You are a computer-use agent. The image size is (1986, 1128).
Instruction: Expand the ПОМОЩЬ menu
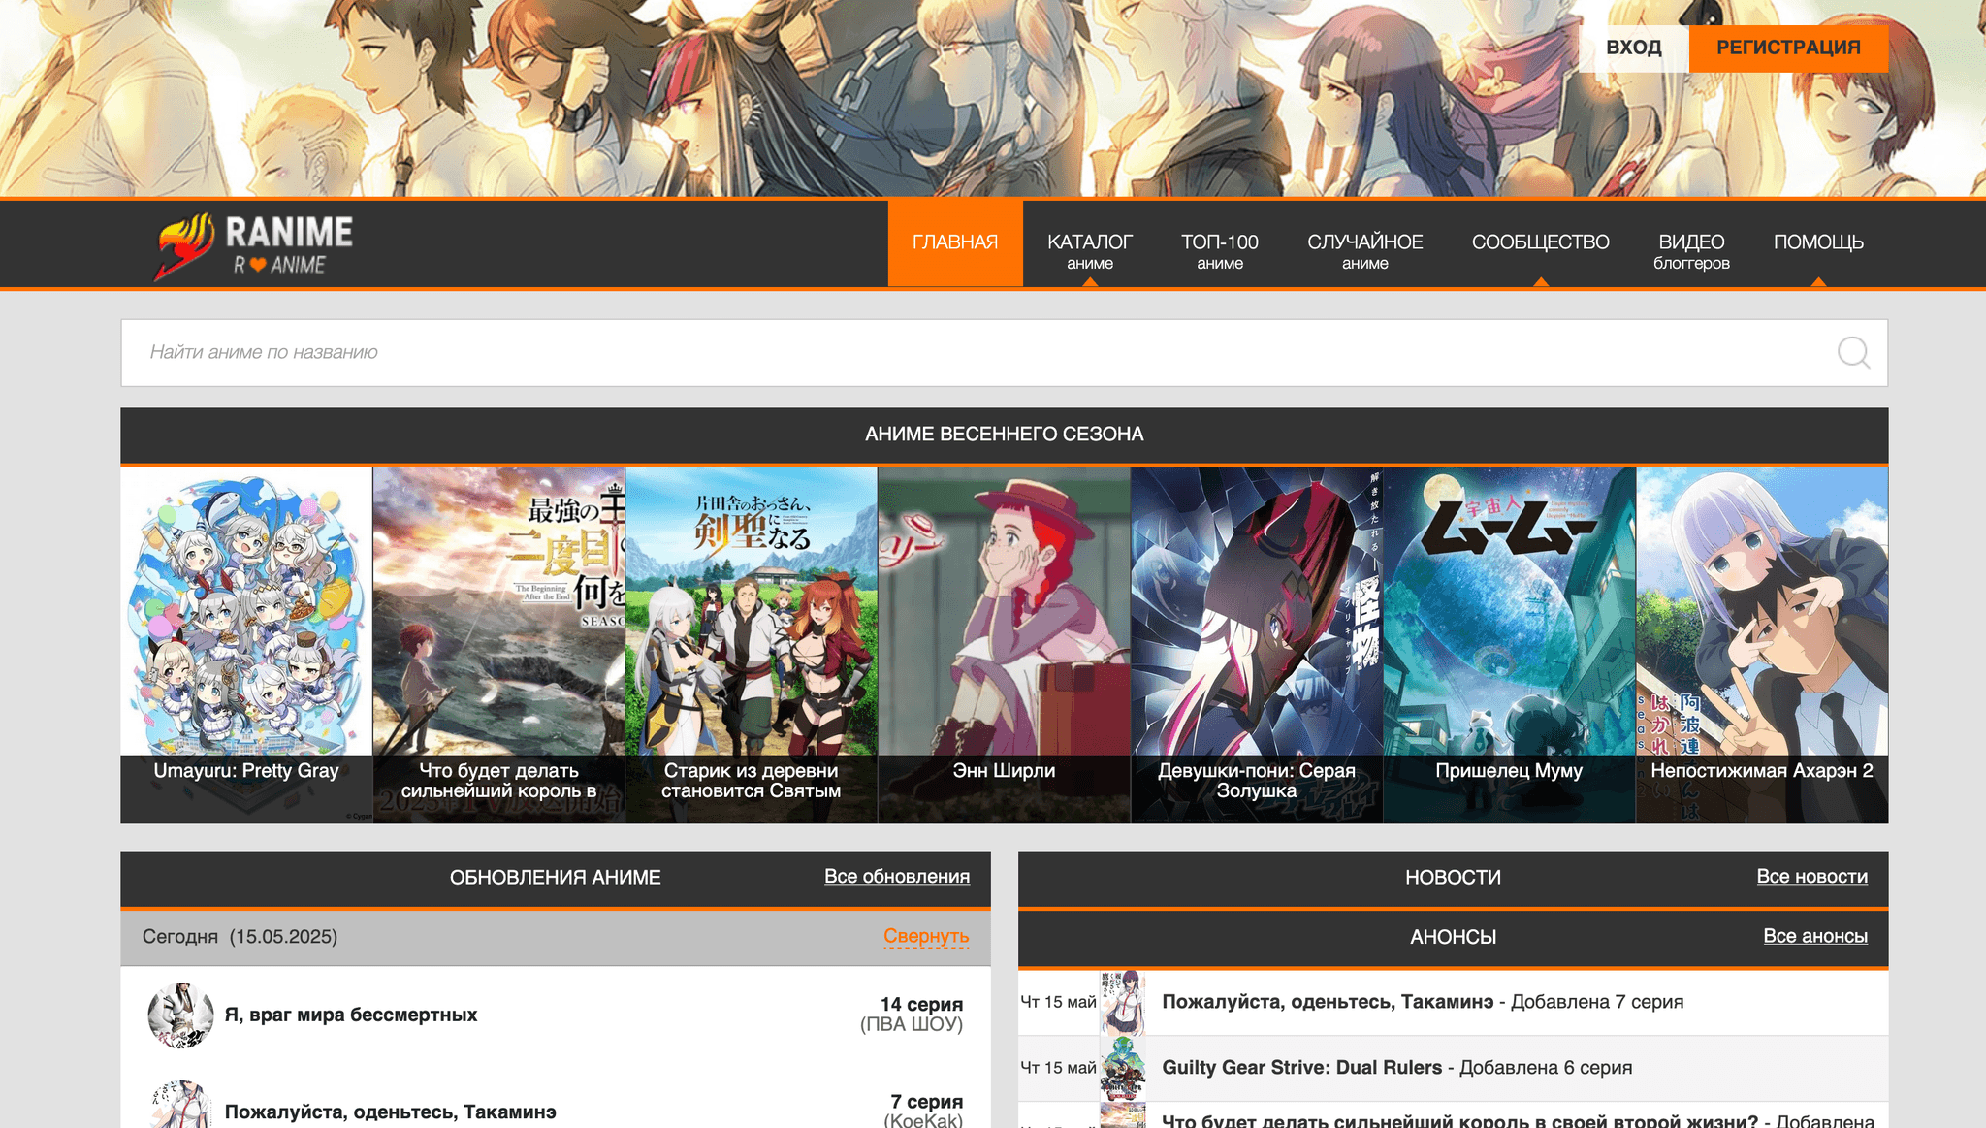click(1819, 242)
